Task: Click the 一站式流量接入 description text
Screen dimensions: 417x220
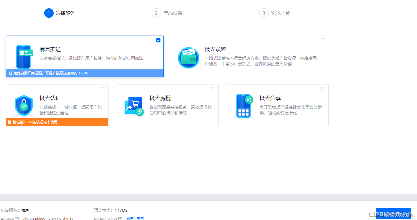Action: (x=261, y=61)
